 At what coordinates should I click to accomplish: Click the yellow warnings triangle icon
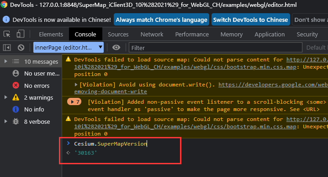pyautogui.click(x=16, y=97)
